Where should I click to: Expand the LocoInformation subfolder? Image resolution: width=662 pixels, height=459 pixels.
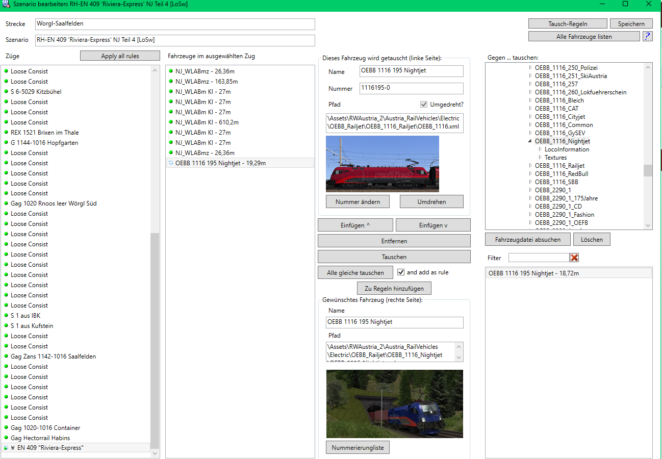point(540,149)
